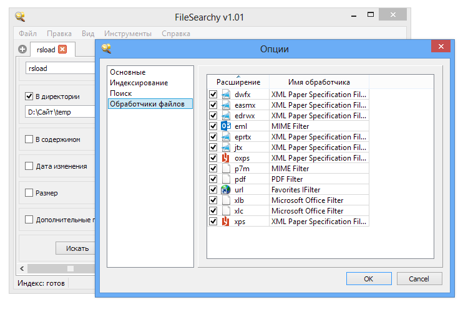Click the 'Индекс: готов' status text

pos(41,283)
